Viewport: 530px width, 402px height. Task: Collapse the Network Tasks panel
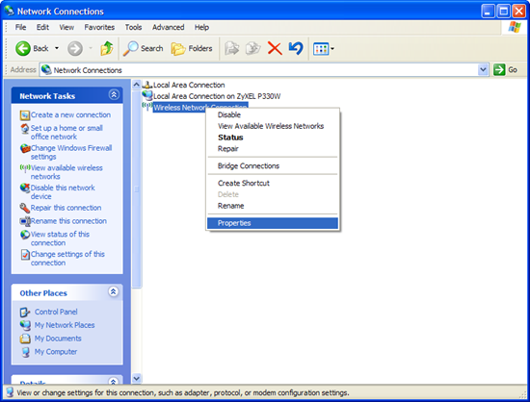coord(114,95)
